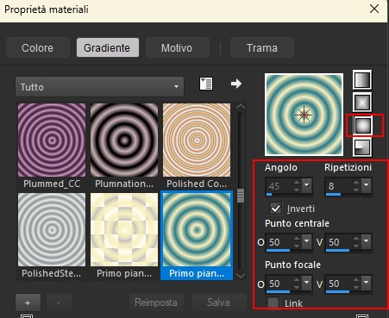
Task: Open Punto centrale O value dropdown
Action: (x=307, y=241)
